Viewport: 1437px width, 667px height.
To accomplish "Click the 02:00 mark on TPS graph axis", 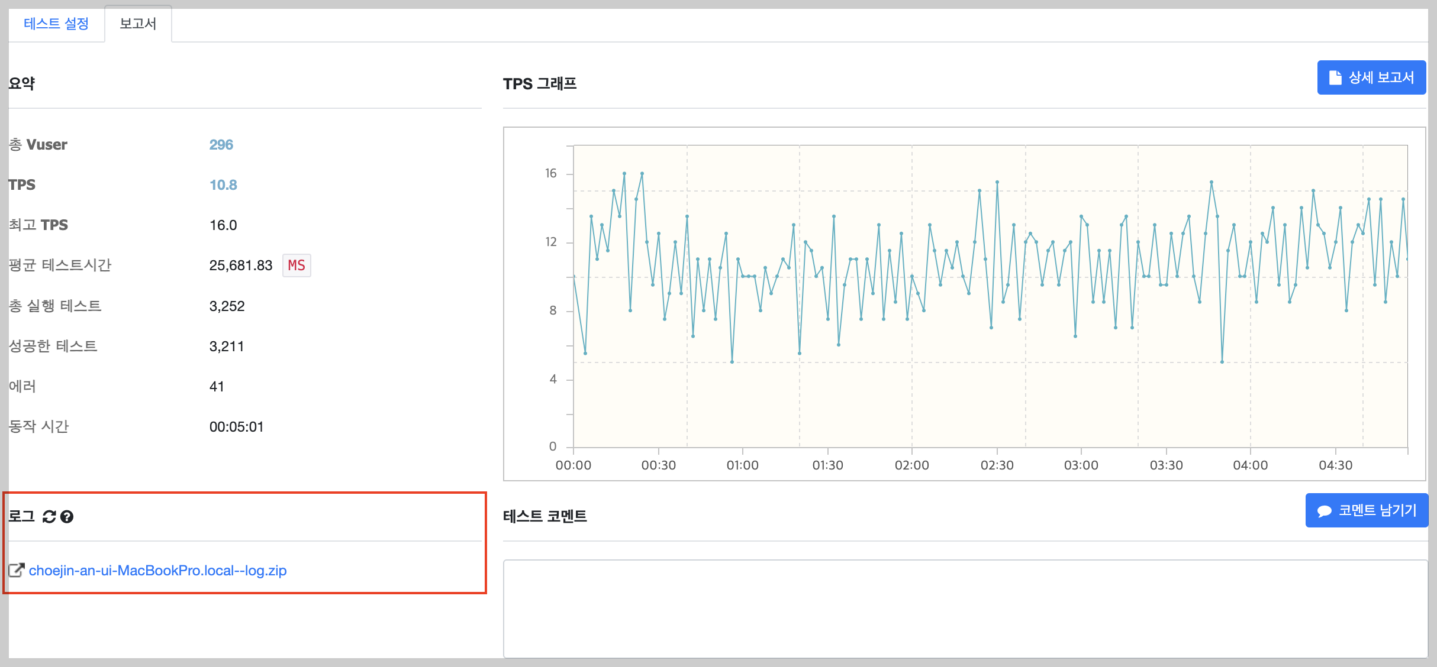I will click(x=911, y=465).
